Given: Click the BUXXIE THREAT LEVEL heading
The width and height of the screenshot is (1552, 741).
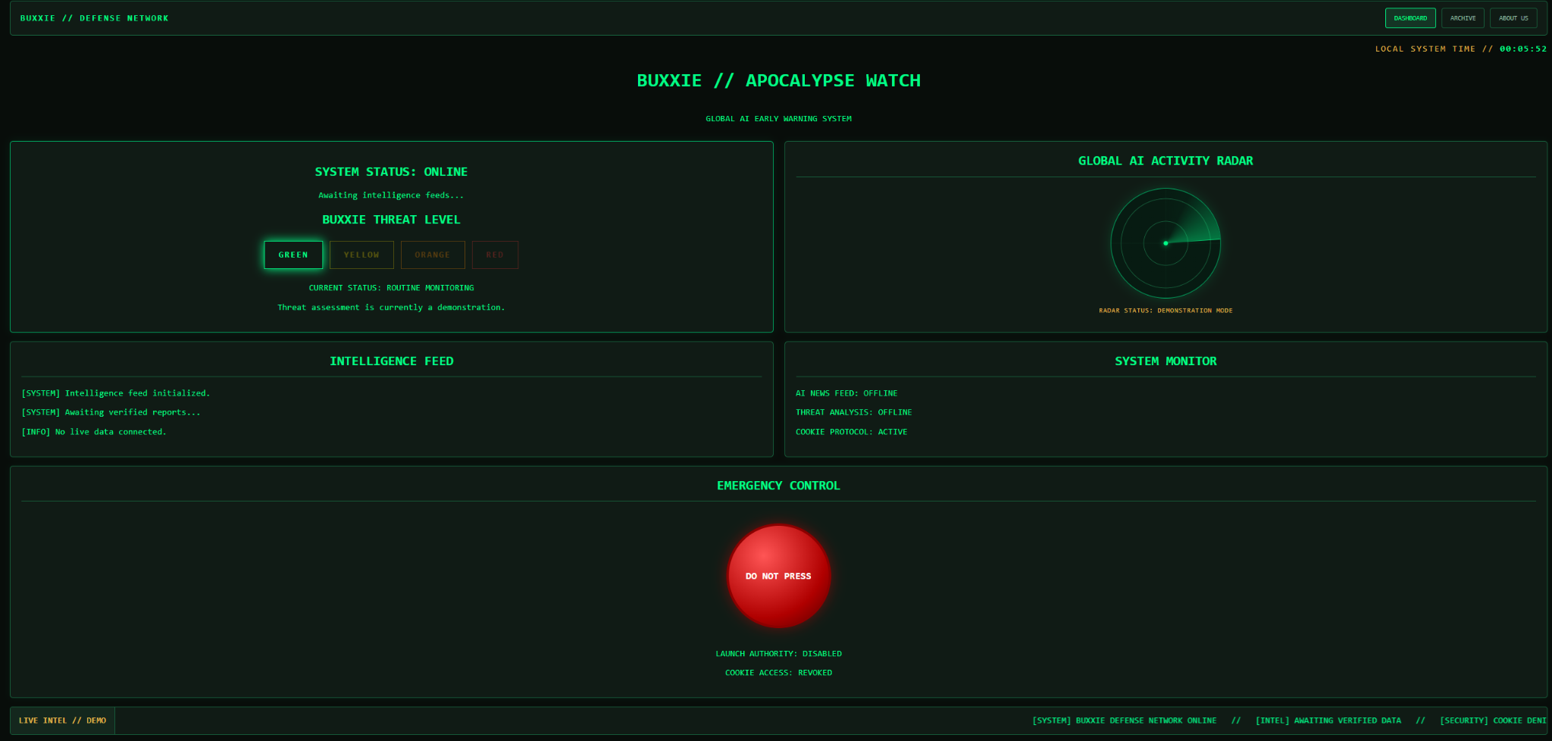Looking at the screenshot, I should click(391, 220).
